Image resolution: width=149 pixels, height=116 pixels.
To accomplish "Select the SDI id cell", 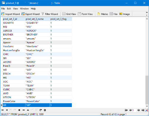I will (14, 58).
